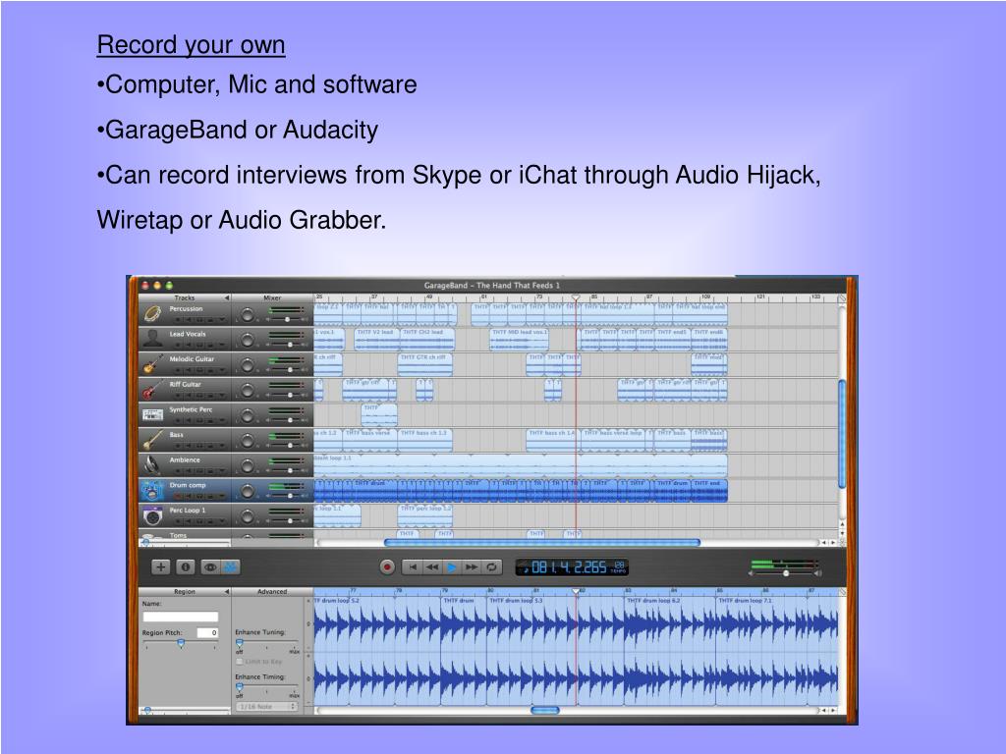1006x754 pixels.
Task: Select the Percussion track tambourine icon
Action: tap(152, 313)
